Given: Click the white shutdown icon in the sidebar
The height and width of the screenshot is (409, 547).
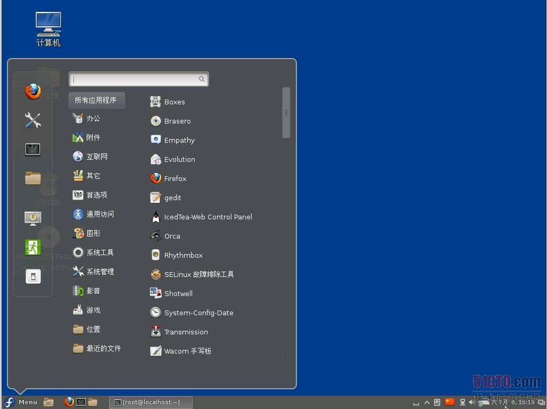Looking at the screenshot, I should 33,276.
